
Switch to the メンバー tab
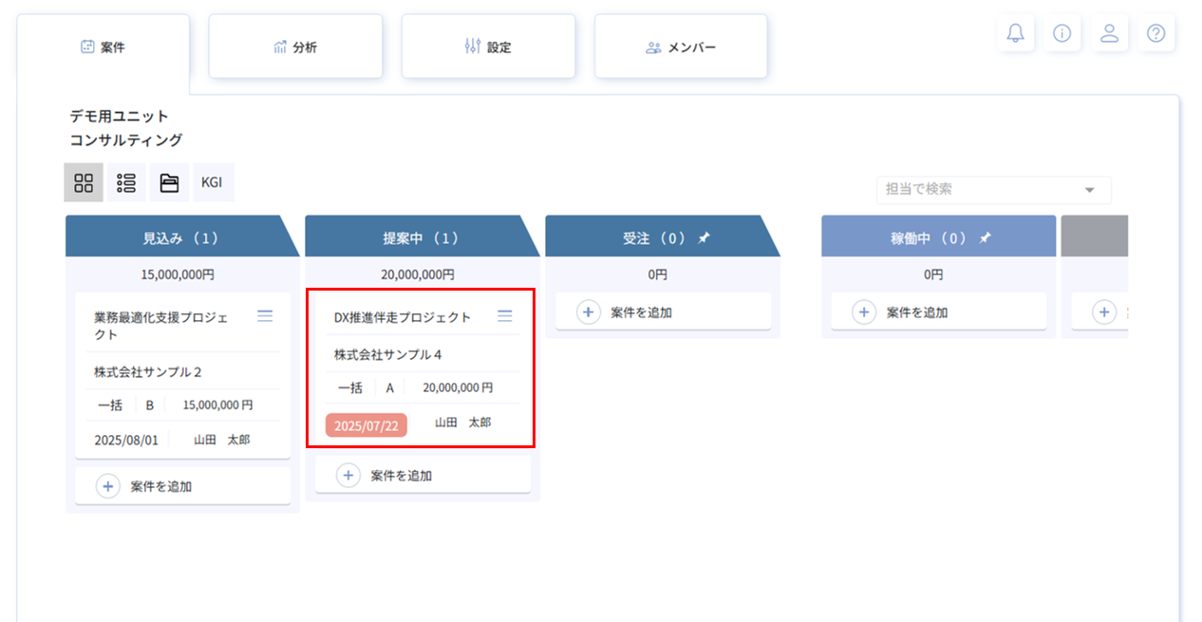tap(681, 47)
